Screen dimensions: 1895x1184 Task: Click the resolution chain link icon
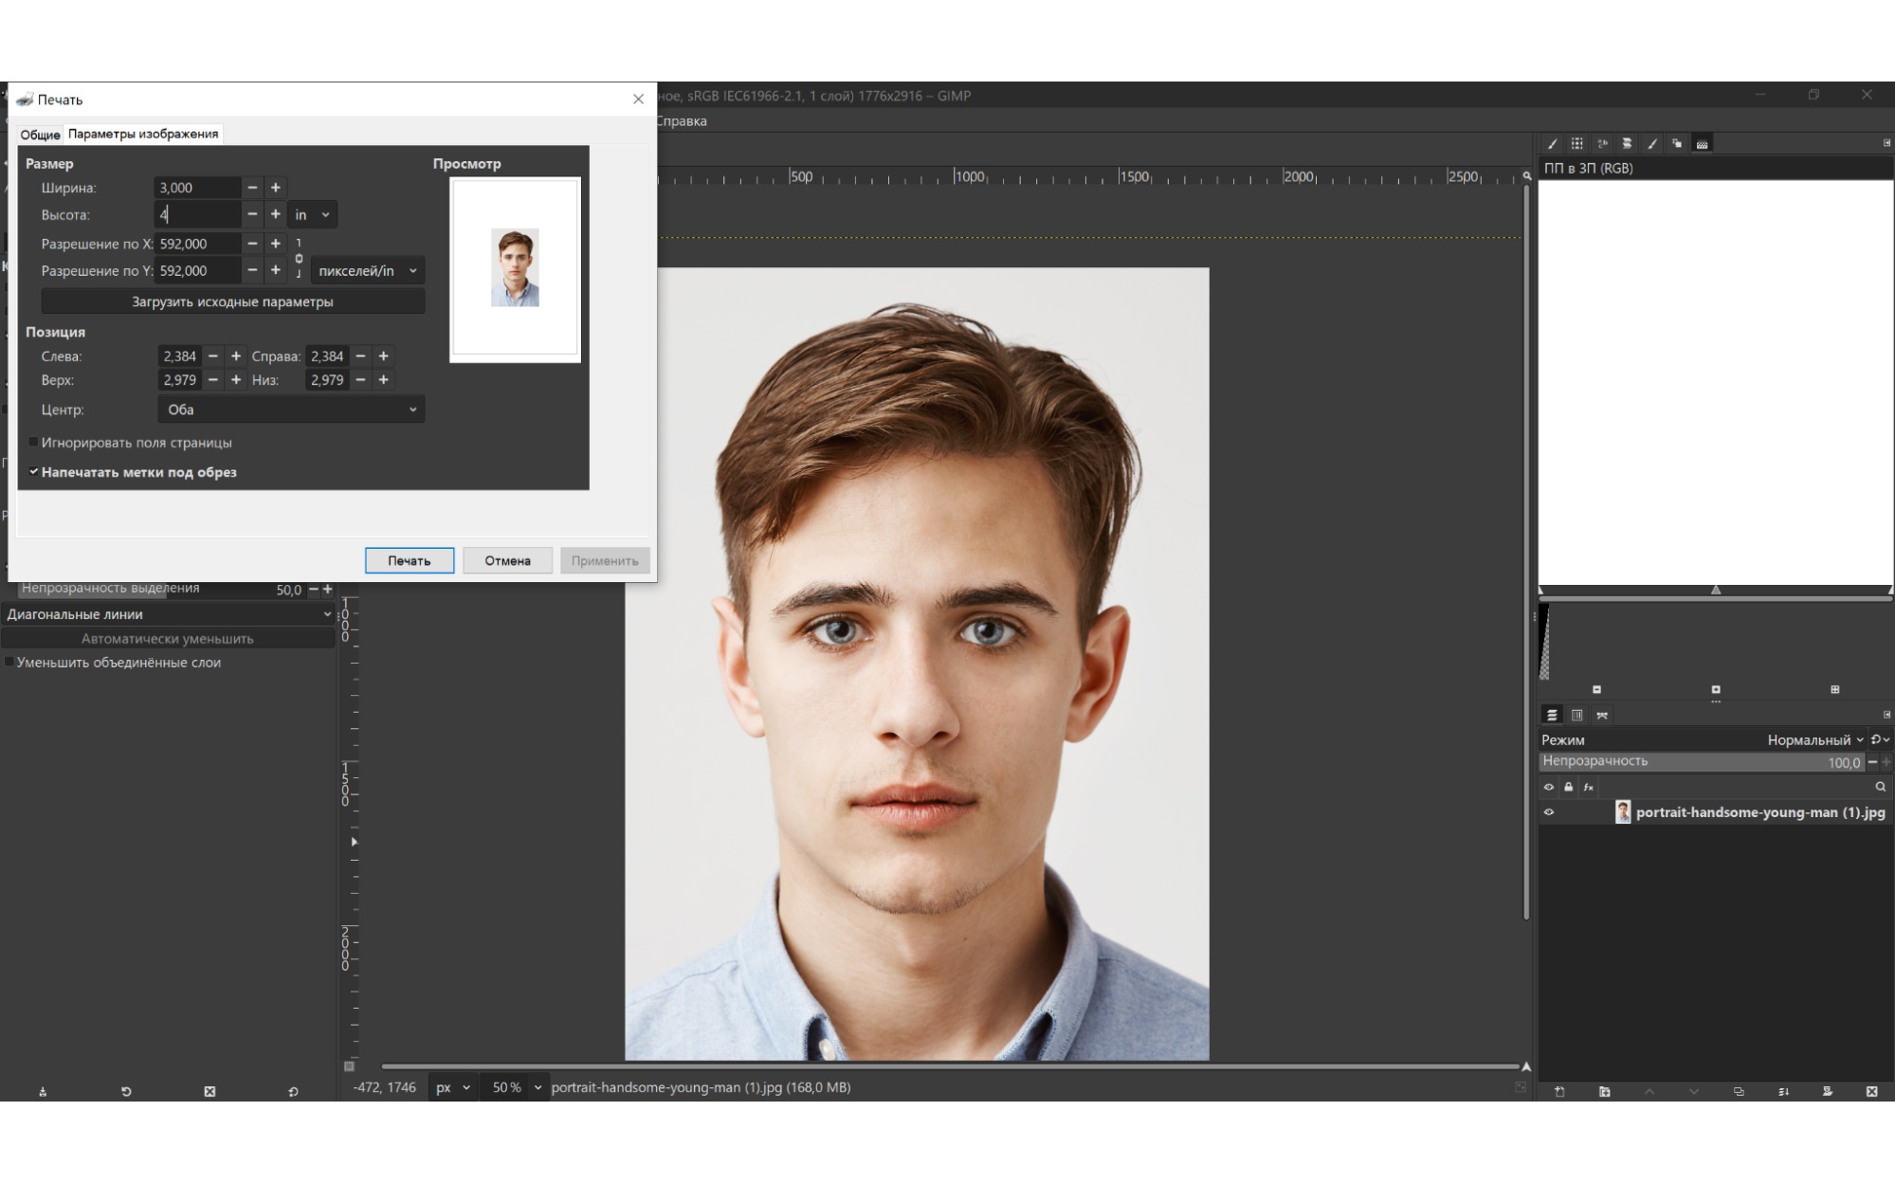pyautogui.click(x=299, y=258)
